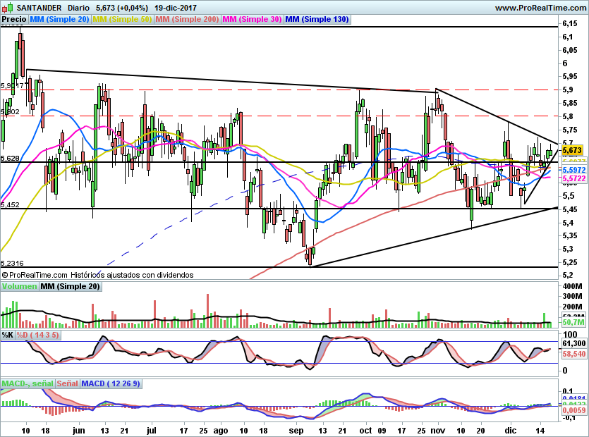Select the MM (Simple 20) price label
This screenshot has width=589, height=437.
pyautogui.click(x=60, y=20)
